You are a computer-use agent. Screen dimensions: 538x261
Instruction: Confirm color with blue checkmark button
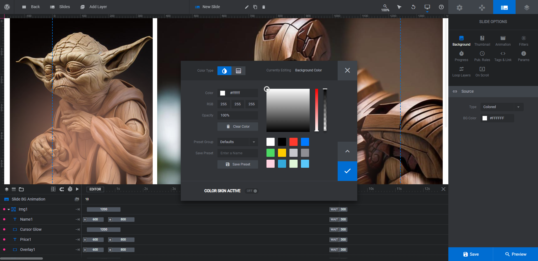click(347, 171)
